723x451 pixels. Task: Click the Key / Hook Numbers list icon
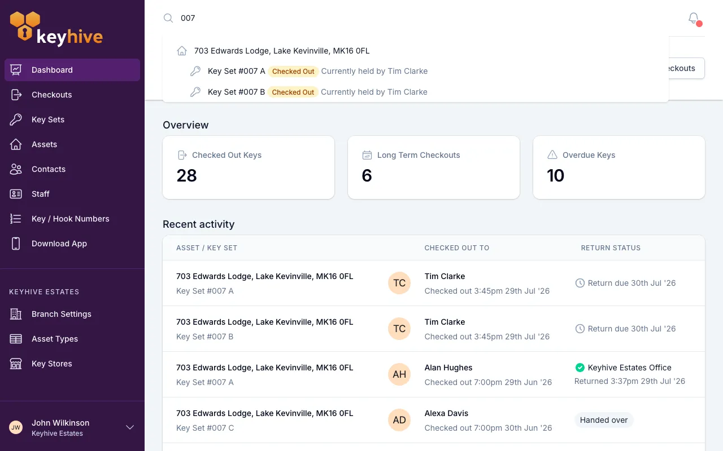pos(16,219)
